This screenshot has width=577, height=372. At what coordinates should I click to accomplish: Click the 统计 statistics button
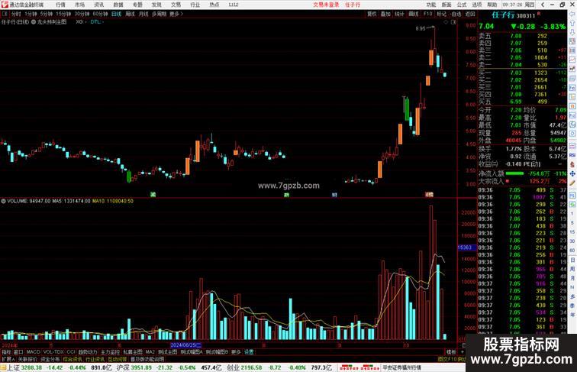click(400, 14)
